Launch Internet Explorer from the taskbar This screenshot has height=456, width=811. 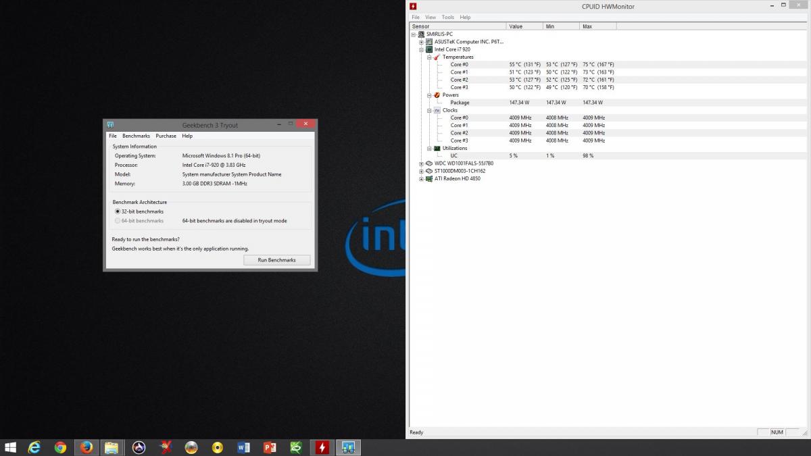point(34,447)
